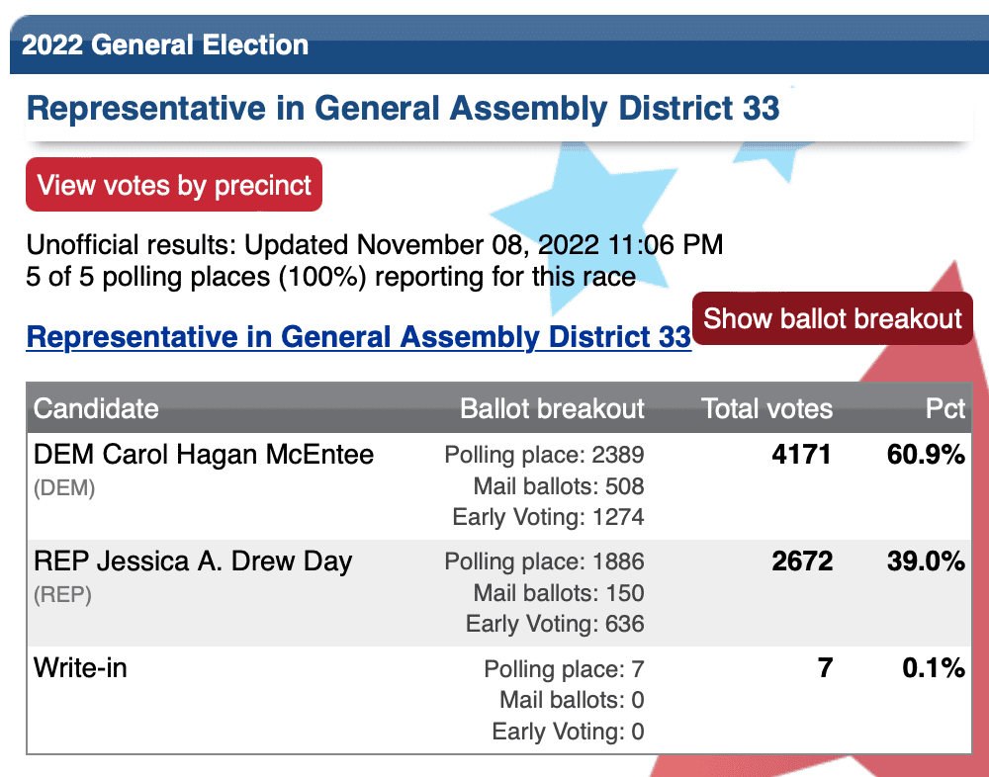Screen dimensions: 989x777
Task: Click the Total votes column header
Action: point(766,408)
